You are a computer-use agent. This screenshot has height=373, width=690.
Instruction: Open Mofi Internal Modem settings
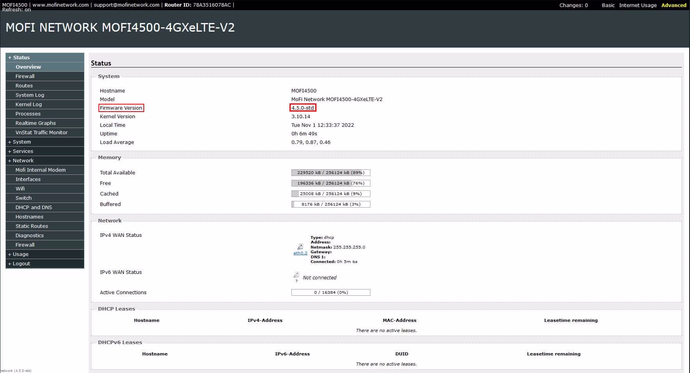point(45,170)
